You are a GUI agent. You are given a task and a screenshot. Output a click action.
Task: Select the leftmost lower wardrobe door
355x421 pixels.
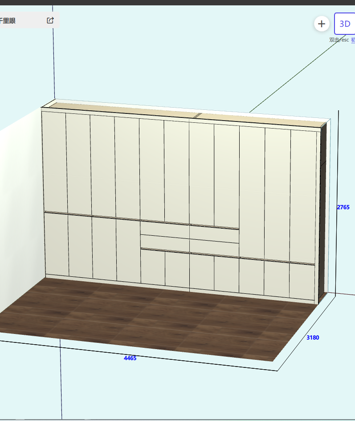tap(57, 245)
